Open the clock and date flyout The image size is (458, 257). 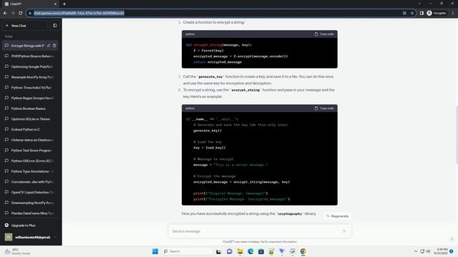(441, 251)
